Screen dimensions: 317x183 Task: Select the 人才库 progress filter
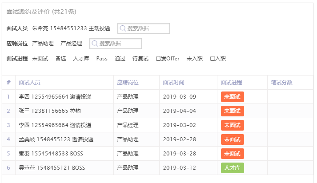pos(81,59)
